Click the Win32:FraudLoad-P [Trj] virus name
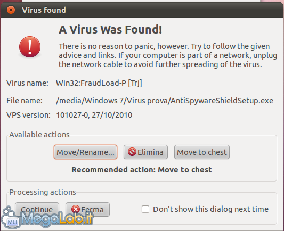Screen dimensions: 284x231 pyautogui.click(x=99, y=83)
